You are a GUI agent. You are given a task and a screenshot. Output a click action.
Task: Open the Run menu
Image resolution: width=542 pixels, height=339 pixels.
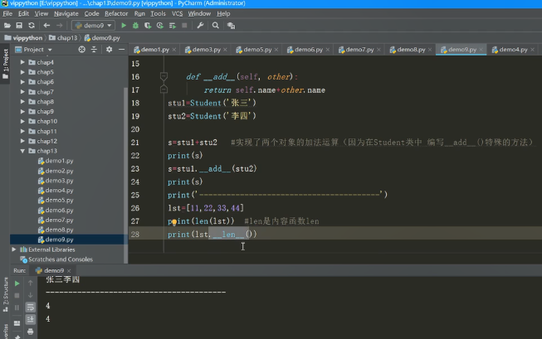click(139, 14)
